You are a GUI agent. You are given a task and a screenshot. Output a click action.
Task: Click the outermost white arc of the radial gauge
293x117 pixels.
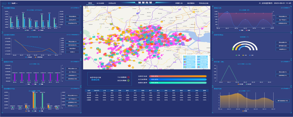(245, 42)
